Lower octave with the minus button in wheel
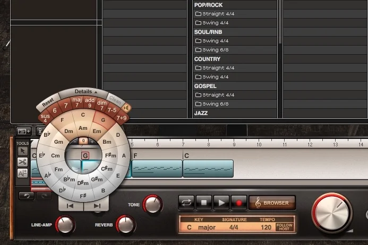368x245 pixels. tap(75, 142)
